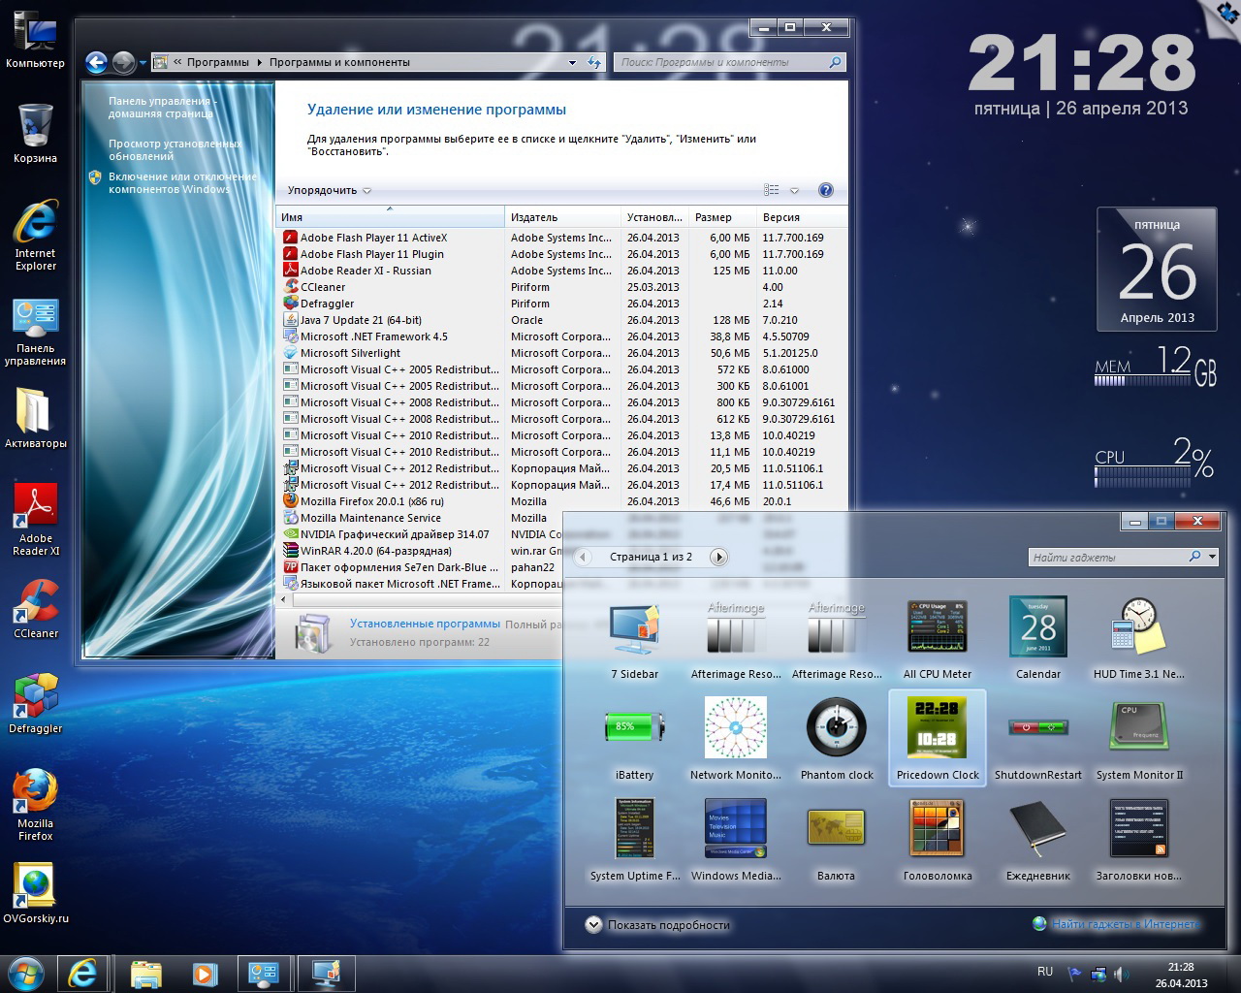Click the RU language indicator
The width and height of the screenshot is (1241, 993).
[x=1045, y=972]
